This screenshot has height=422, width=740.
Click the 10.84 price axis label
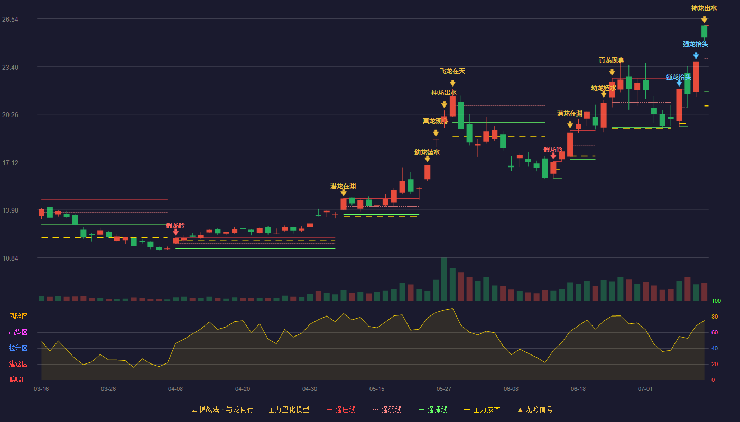coord(10,258)
